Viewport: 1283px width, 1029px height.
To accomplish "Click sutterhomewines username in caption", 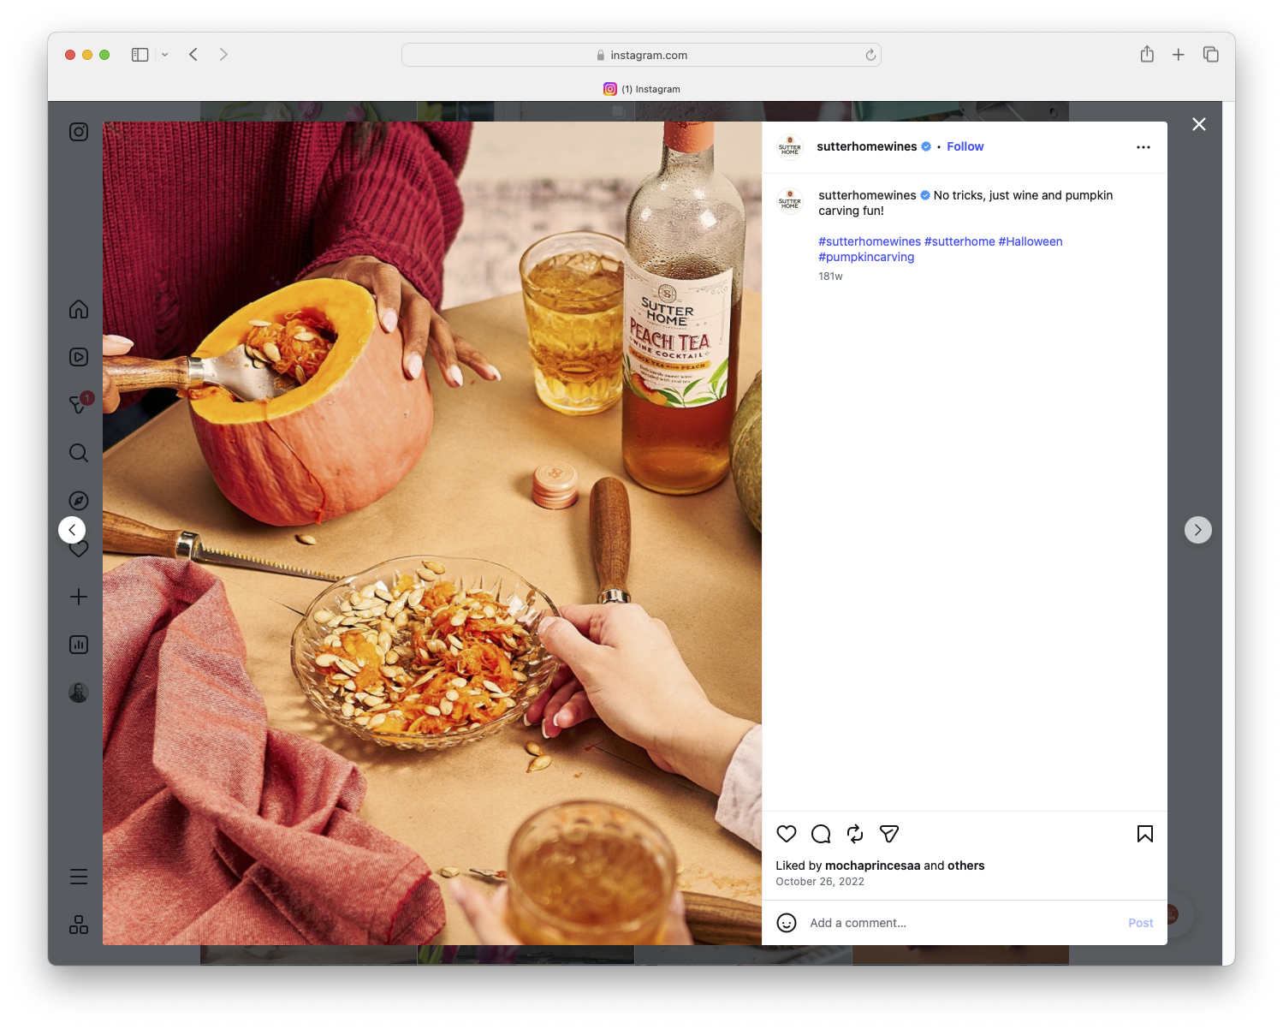I will coord(867,195).
